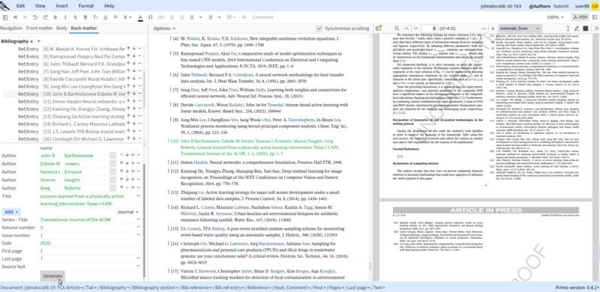Image resolution: width=600 pixels, height=292 pixels.
Task: Switch to the Body tab
Action: pyautogui.click(x=61, y=28)
